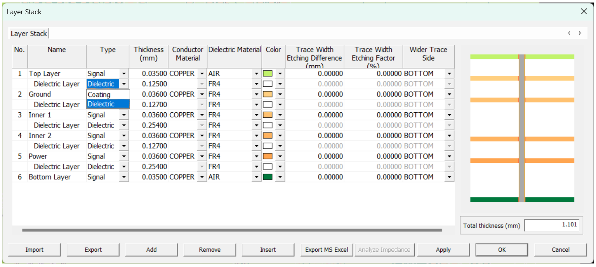Click the left tab scroll arrow
The image size is (596, 267).
pyautogui.click(x=569, y=33)
